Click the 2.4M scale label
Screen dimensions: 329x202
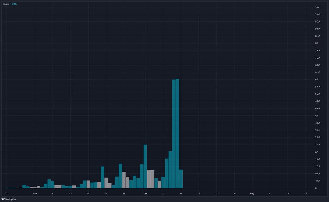tap(318, 145)
